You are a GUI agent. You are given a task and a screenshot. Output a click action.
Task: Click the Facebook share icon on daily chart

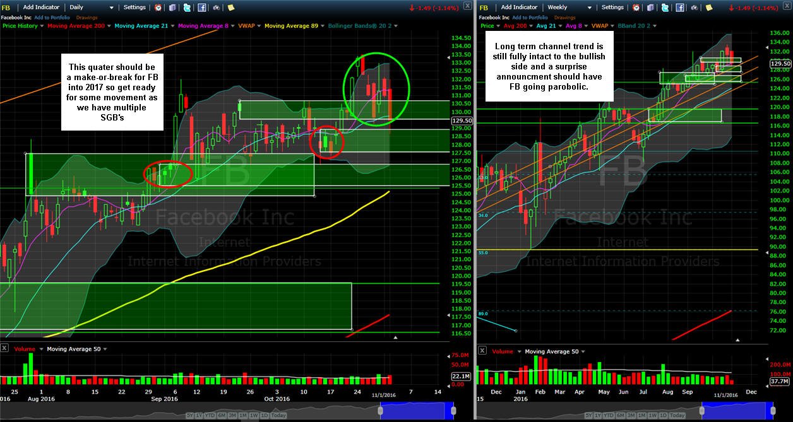[x=202, y=8]
